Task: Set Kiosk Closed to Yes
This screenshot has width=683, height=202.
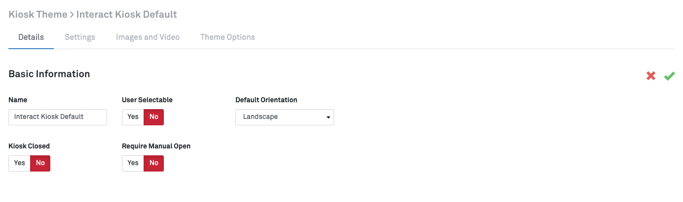Action: tap(20, 163)
